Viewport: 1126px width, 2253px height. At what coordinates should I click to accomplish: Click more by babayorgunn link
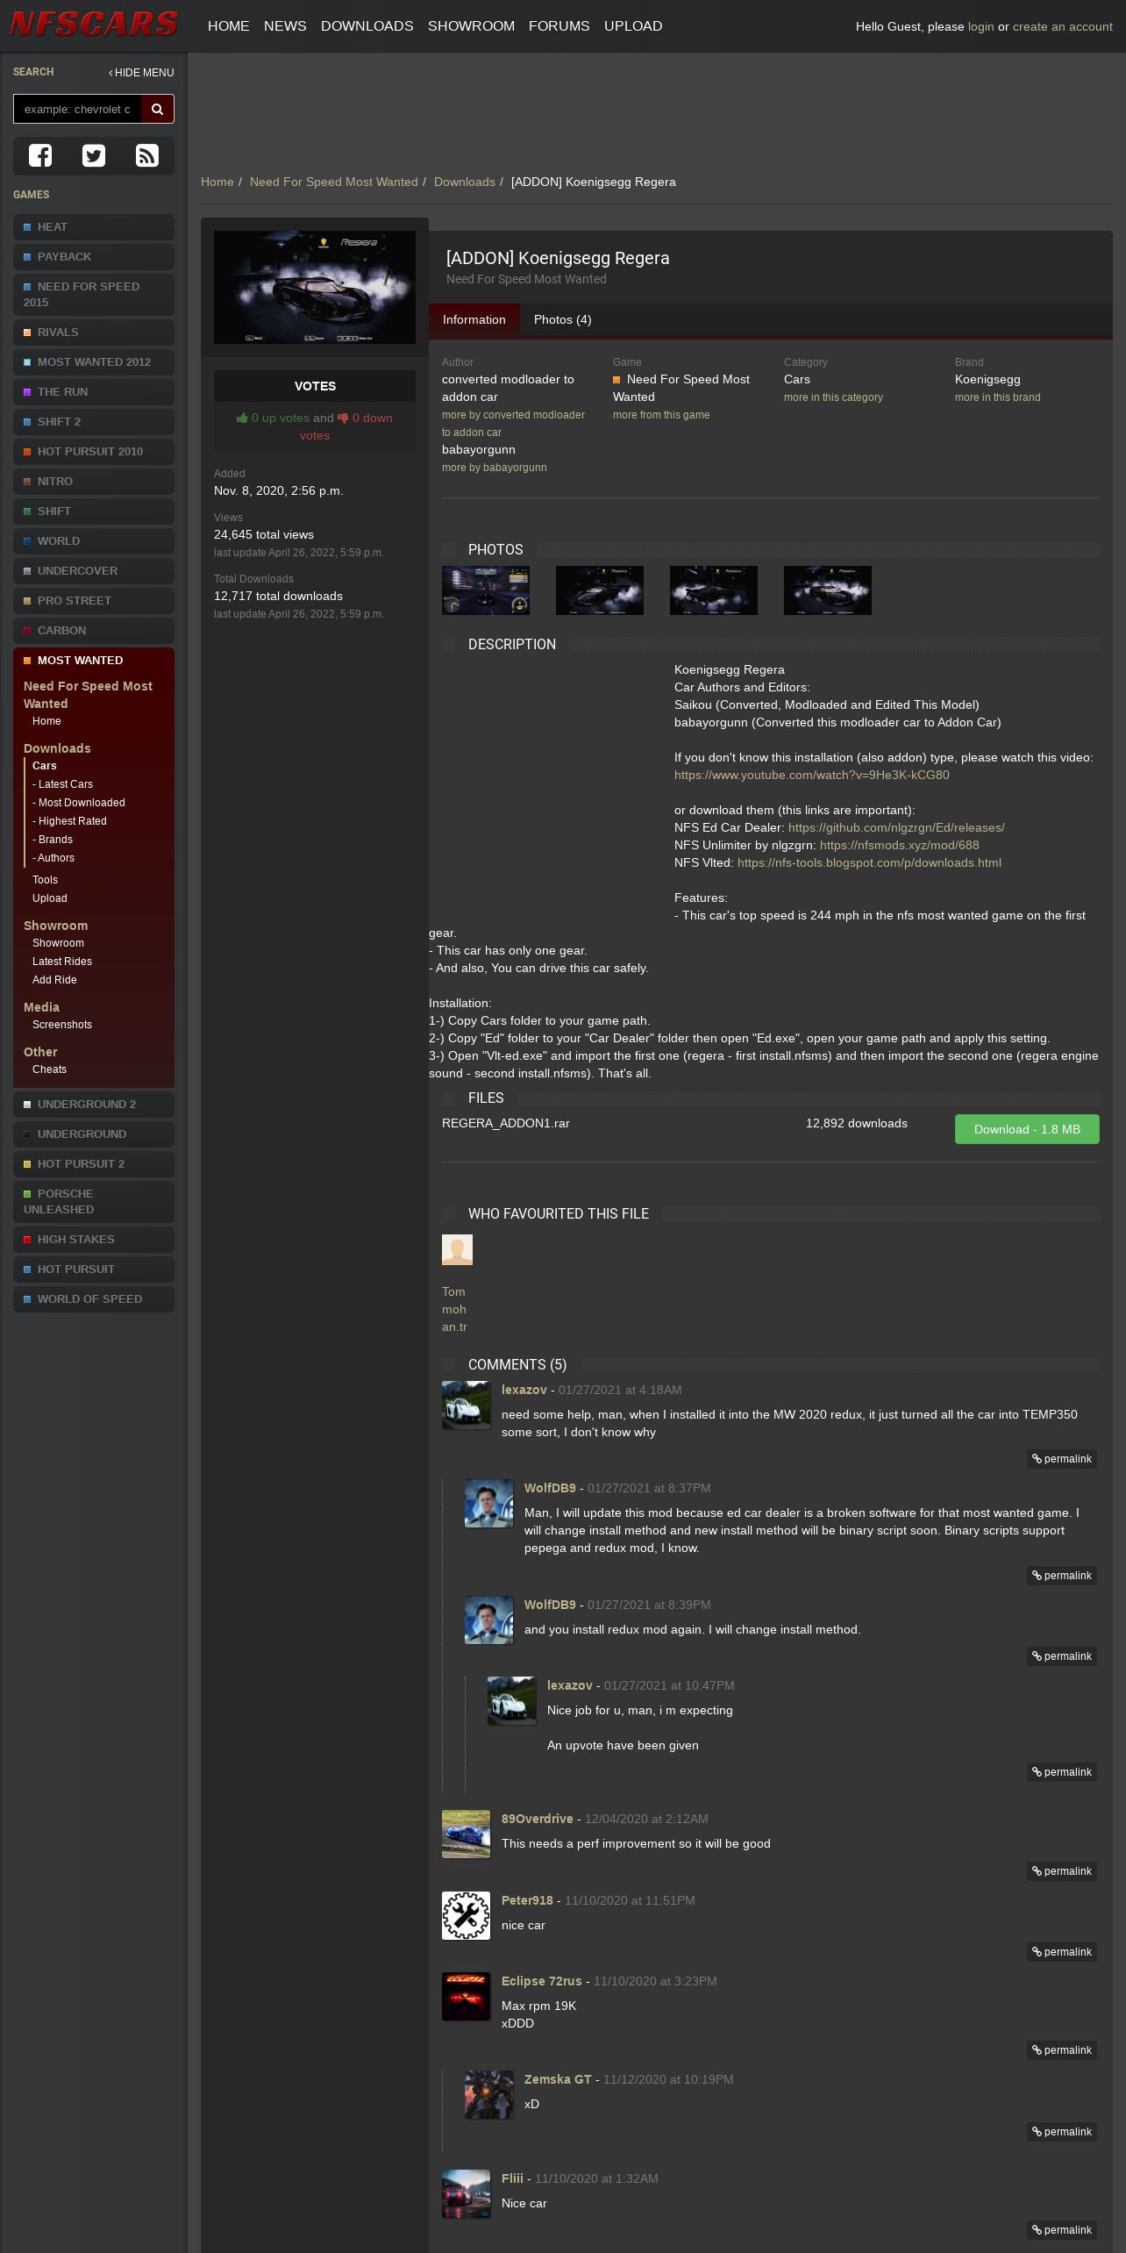point(495,468)
